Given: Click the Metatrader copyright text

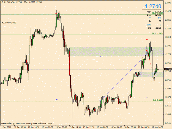Looking at the screenshot, I should (x=27, y=123).
